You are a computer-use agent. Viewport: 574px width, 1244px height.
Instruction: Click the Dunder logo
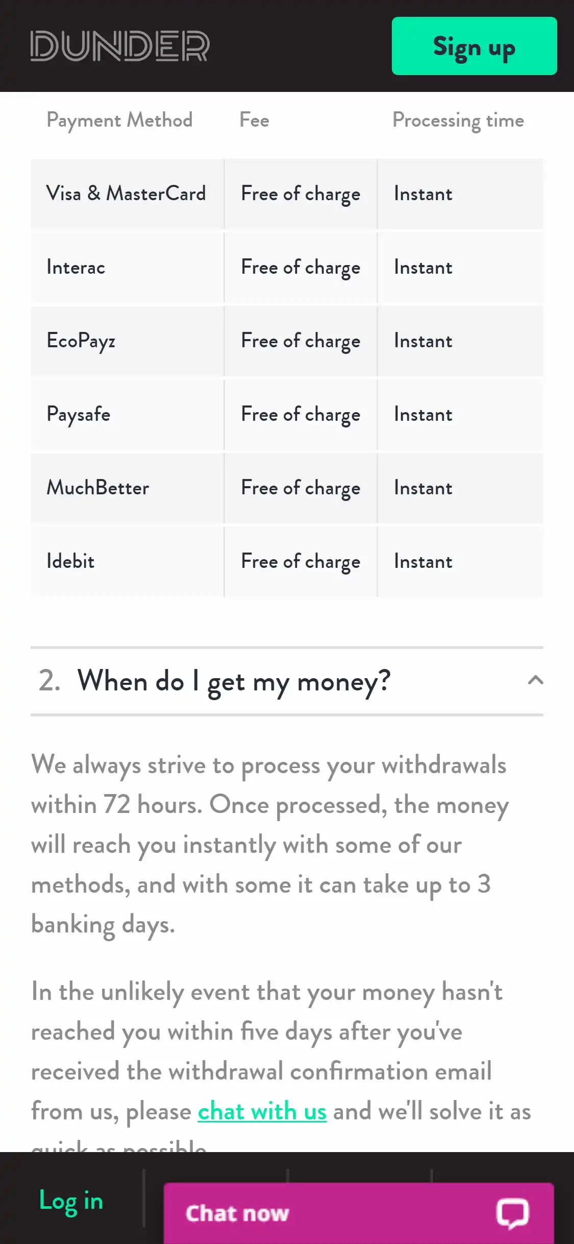click(120, 46)
